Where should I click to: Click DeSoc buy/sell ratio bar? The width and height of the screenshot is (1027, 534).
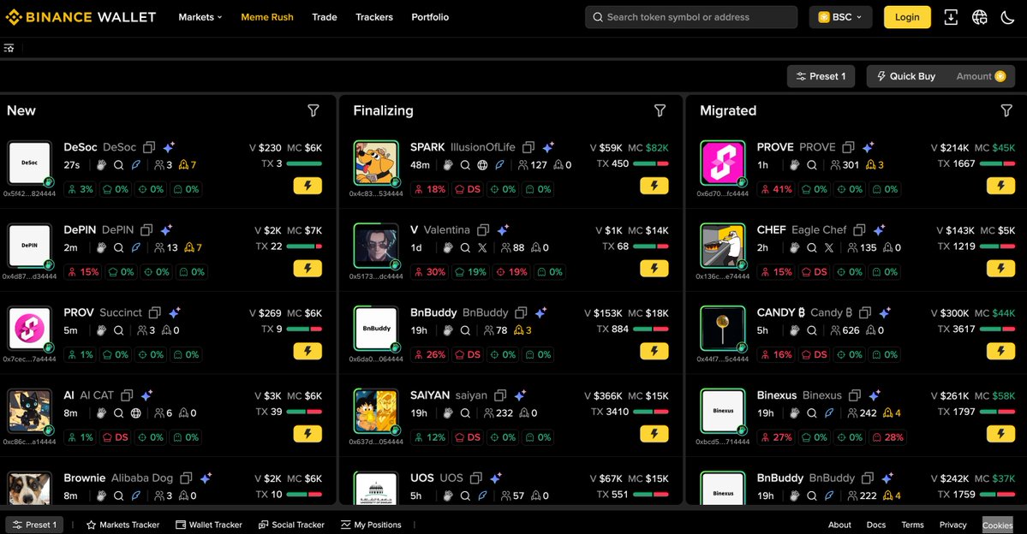(304, 163)
